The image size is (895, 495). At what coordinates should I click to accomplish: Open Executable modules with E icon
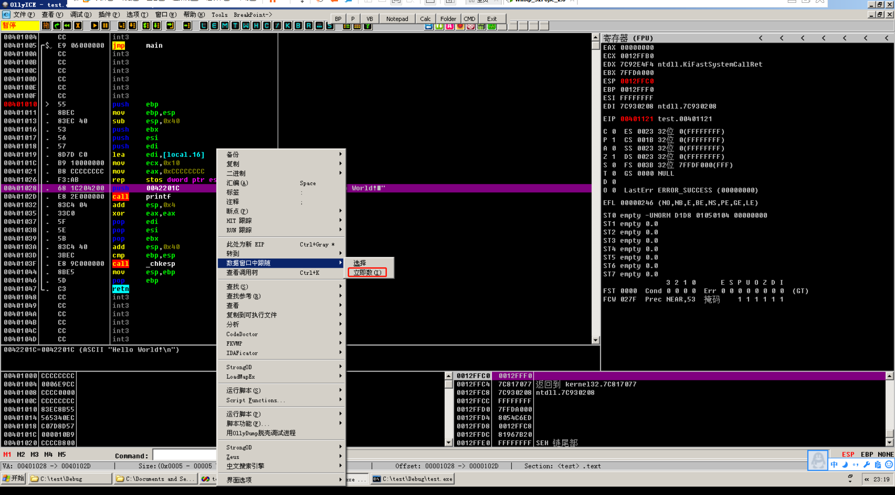point(214,26)
